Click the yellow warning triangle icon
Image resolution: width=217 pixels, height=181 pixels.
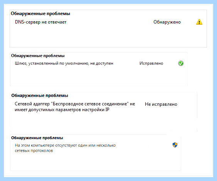pyautogui.click(x=199, y=22)
